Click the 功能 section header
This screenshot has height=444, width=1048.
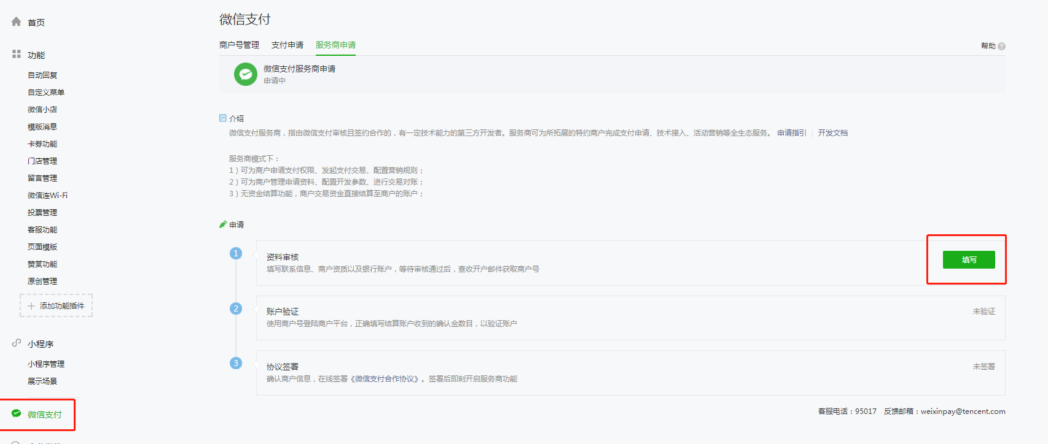click(x=36, y=55)
